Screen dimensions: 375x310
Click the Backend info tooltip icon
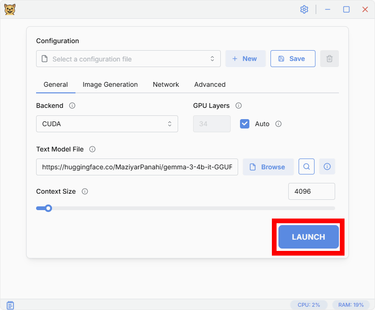72,106
